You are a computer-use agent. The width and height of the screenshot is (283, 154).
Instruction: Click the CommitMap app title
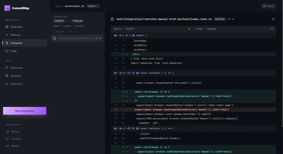[21, 8]
